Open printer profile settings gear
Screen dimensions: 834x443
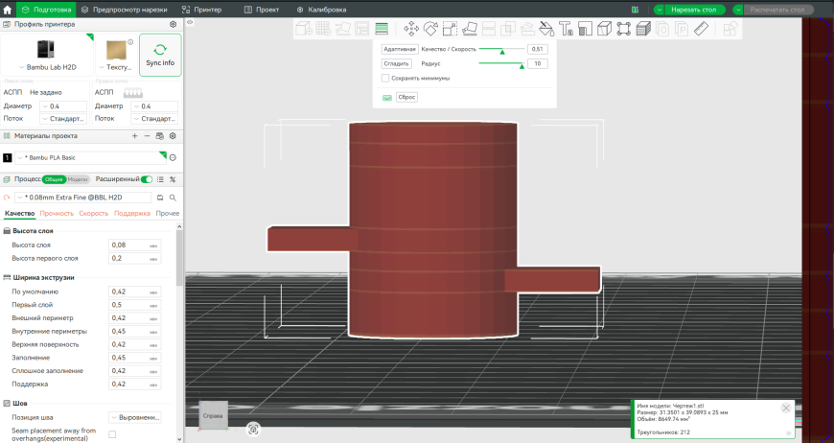pyautogui.click(x=173, y=25)
